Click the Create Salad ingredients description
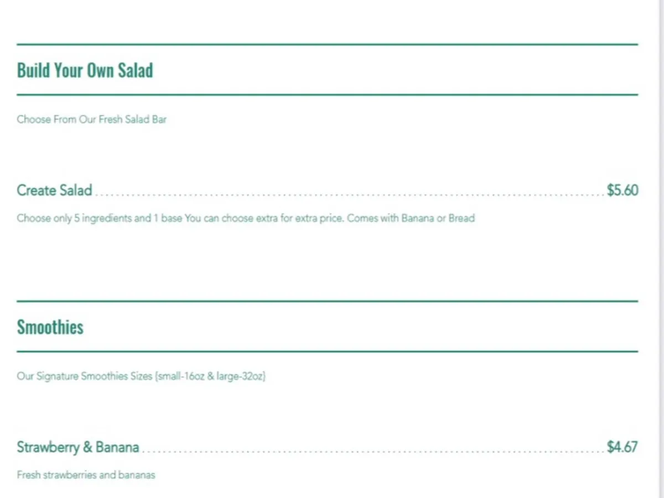 coord(245,218)
